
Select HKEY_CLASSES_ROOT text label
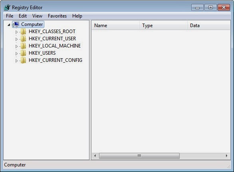52,31
